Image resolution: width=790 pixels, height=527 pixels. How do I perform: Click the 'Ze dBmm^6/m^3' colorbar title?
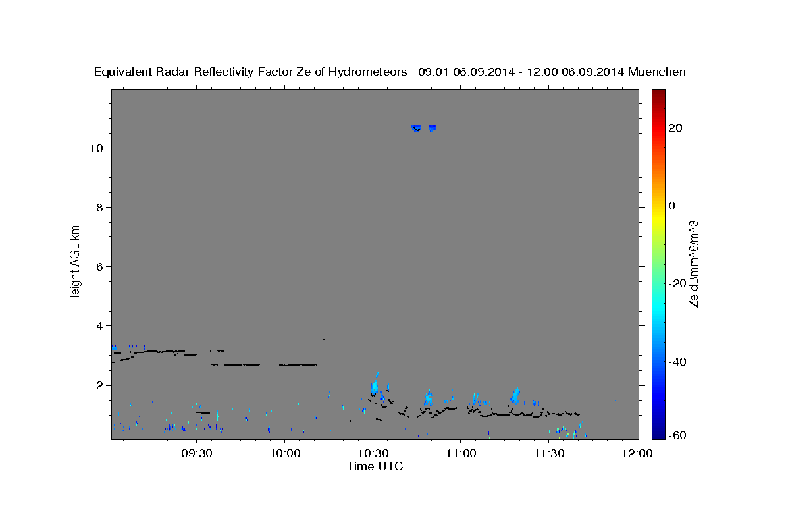(x=693, y=263)
